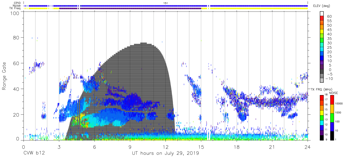Pick the yellow swatch in the ELEV color bar
Screen dimensions: 346x159
pyautogui.click(x=321, y=31)
